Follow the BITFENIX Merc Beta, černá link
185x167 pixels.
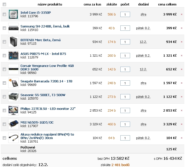[40, 40]
